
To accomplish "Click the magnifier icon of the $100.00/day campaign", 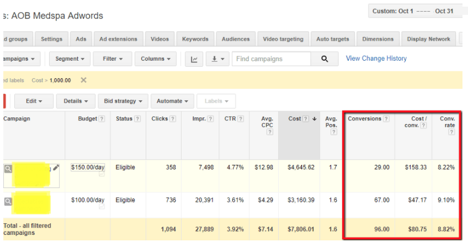I will (x=8, y=201).
